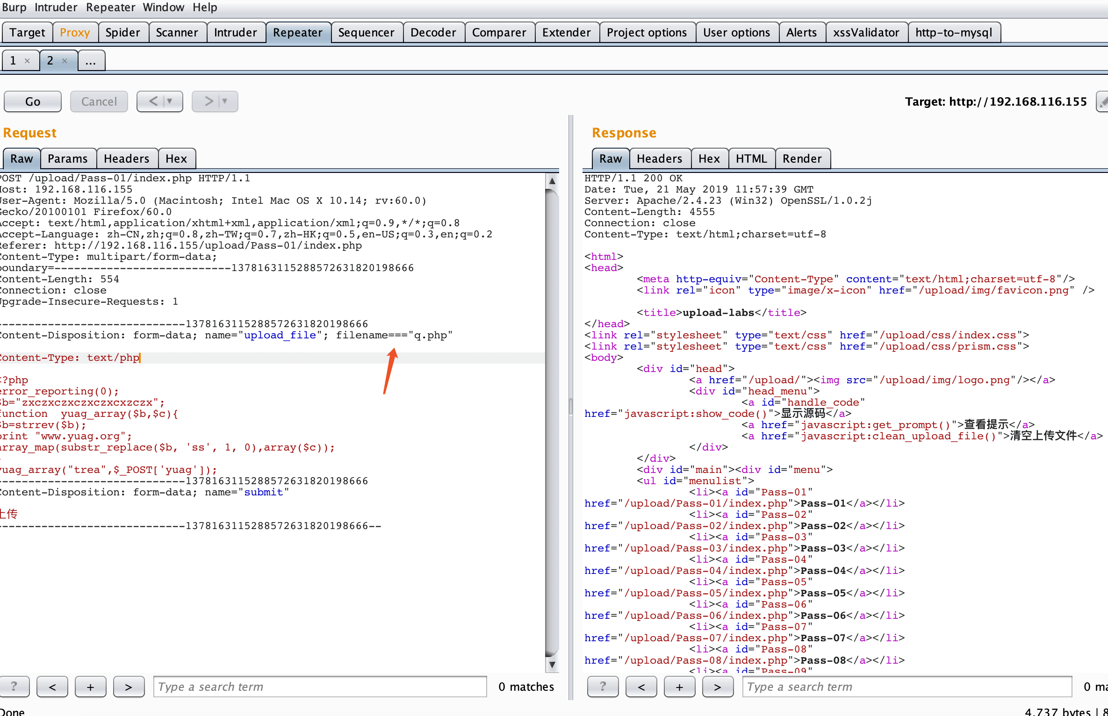Click the HTTP/1.1 200 OK response line
This screenshot has height=716, width=1108.
click(x=633, y=178)
